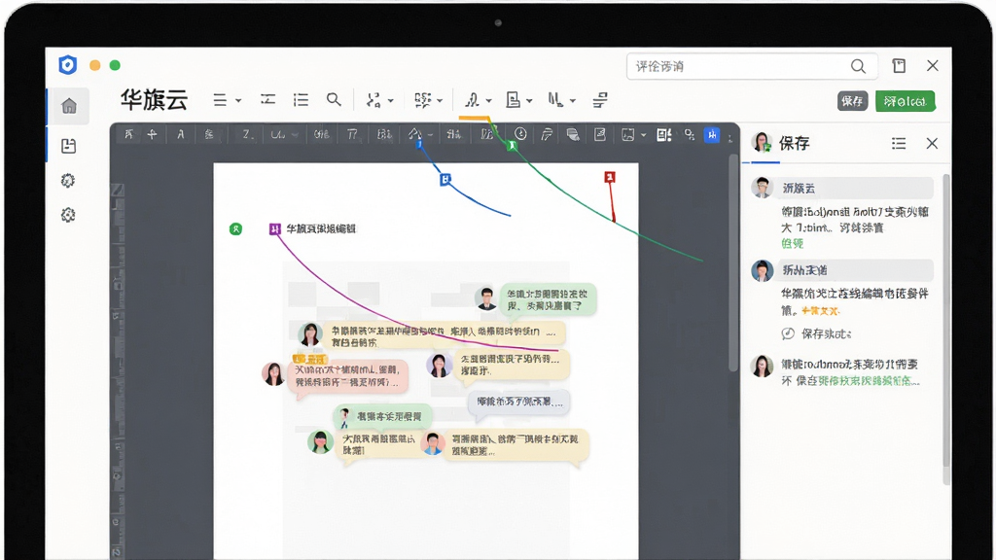This screenshot has height=560, width=996.
Task: Click the blue shield app logo
Action: point(67,65)
